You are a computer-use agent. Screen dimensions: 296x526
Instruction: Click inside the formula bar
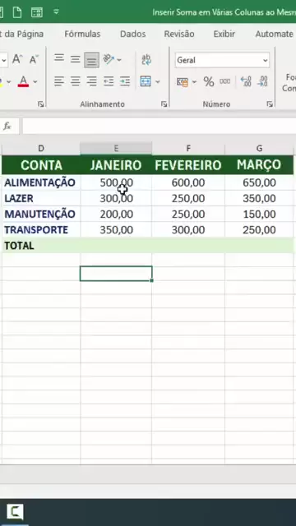pyautogui.click(x=159, y=126)
